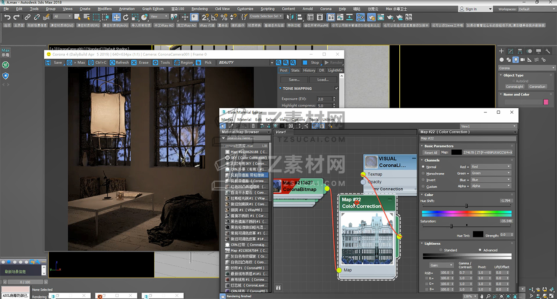
Task: Switch to the LightMix tab
Action: (335, 71)
